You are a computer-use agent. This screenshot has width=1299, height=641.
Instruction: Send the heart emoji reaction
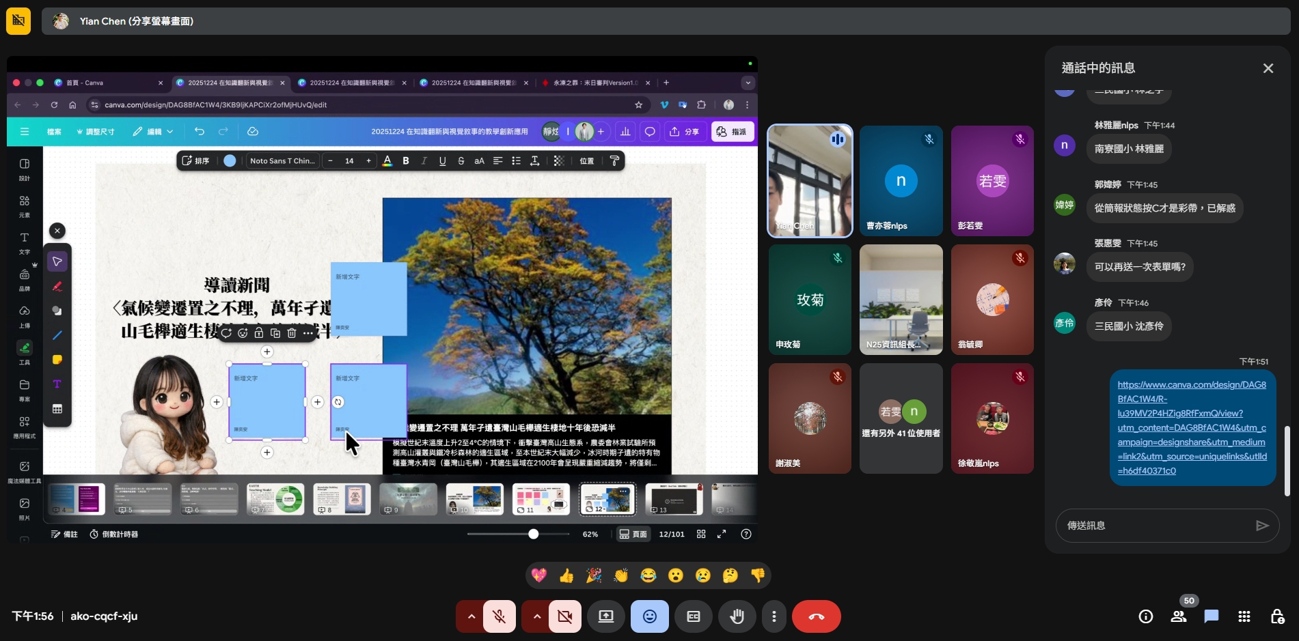pos(539,575)
